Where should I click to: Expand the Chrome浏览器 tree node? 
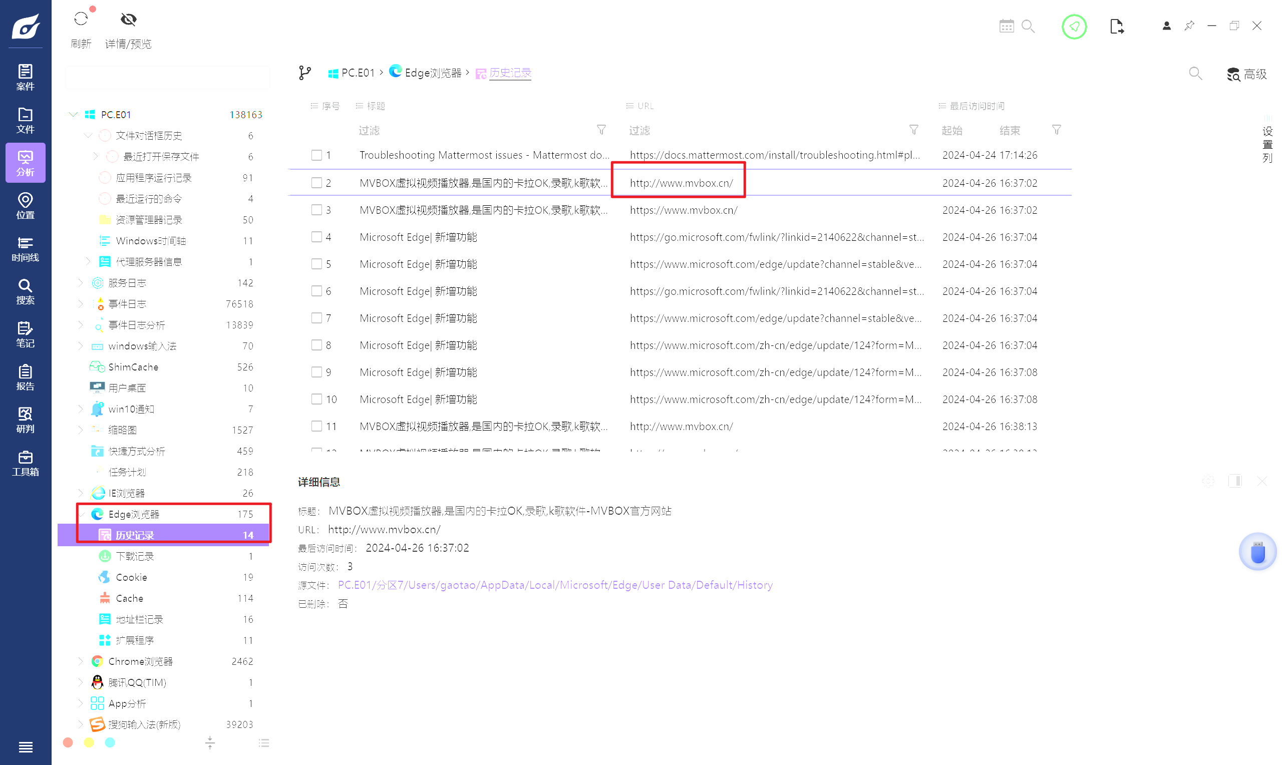click(81, 661)
